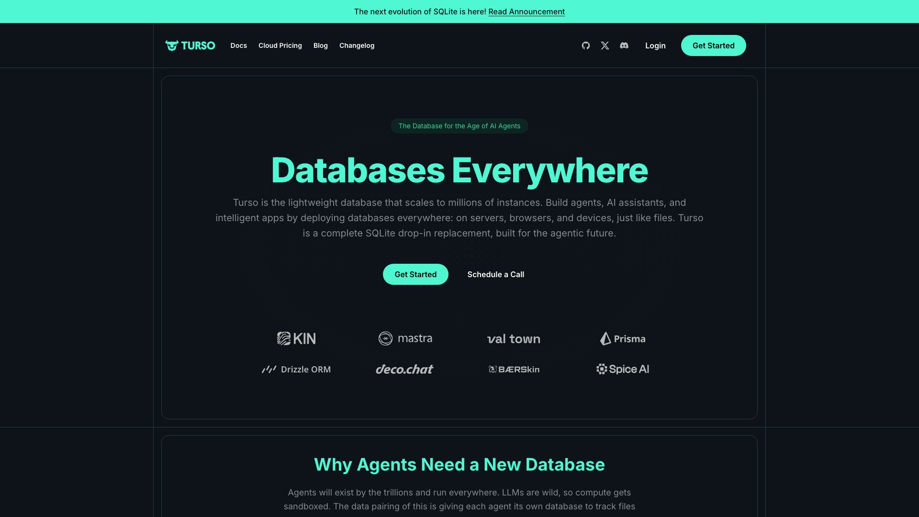The height and width of the screenshot is (517, 919).
Task: Select the AI Agents badge above the headline
Action: click(459, 126)
